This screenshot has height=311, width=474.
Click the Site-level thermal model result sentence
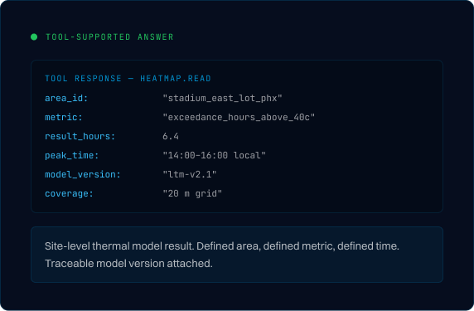click(x=119, y=246)
